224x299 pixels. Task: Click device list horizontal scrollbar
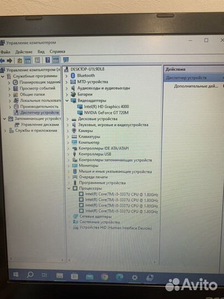pos(112,261)
